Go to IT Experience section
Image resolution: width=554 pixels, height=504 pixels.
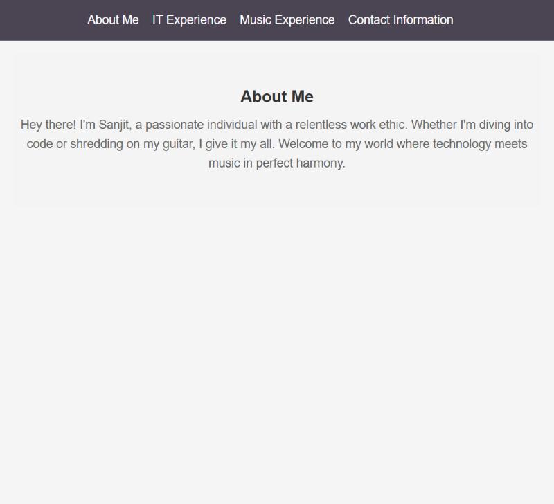[x=189, y=20]
